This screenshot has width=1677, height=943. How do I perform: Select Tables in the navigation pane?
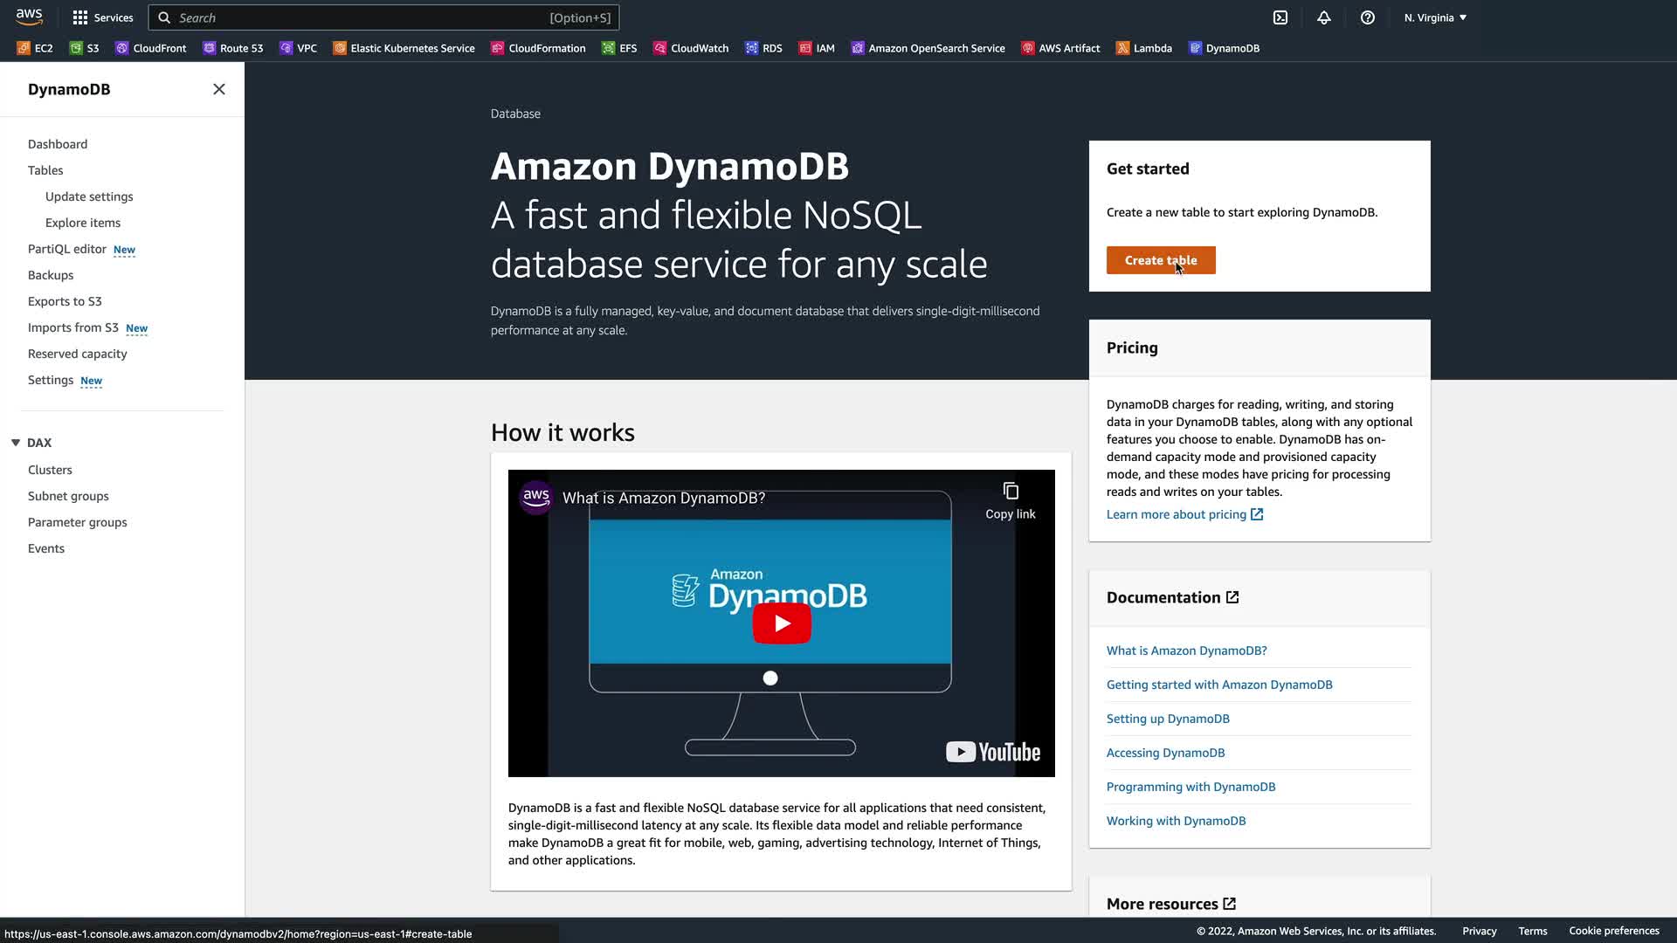pyautogui.click(x=45, y=170)
